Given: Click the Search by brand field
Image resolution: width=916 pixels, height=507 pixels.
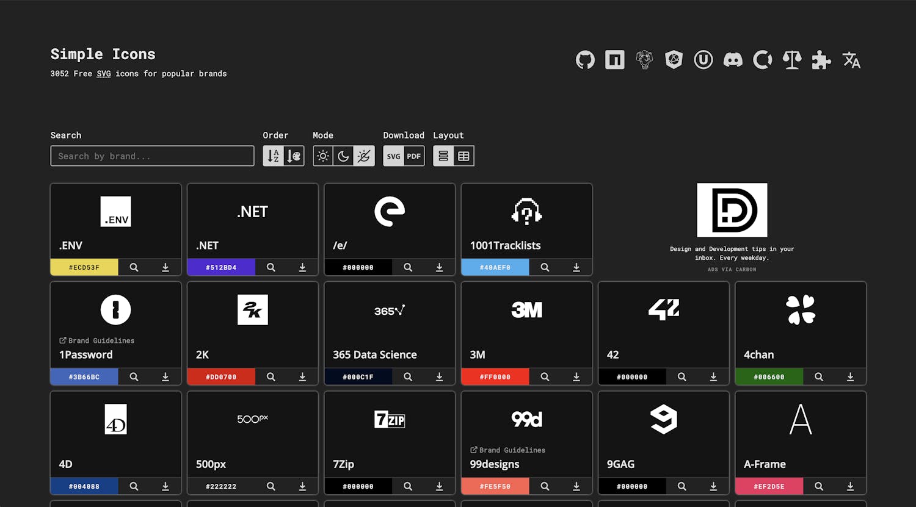Looking at the screenshot, I should click(152, 156).
